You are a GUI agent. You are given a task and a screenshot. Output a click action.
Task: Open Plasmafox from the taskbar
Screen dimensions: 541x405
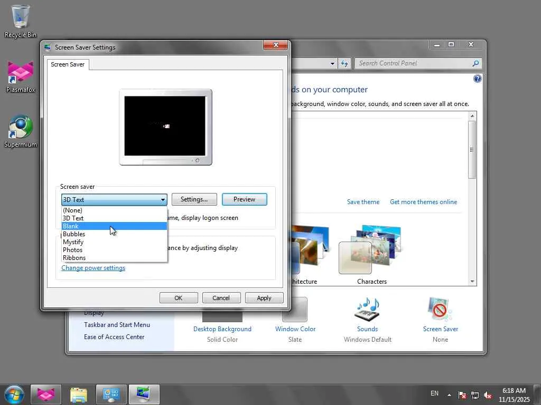point(46,394)
